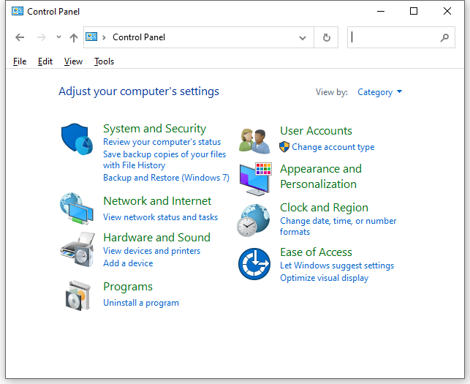This screenshot has width=470, height=384.
Task: Open the Programs disc box icon
Action: (x=78, y=295)
